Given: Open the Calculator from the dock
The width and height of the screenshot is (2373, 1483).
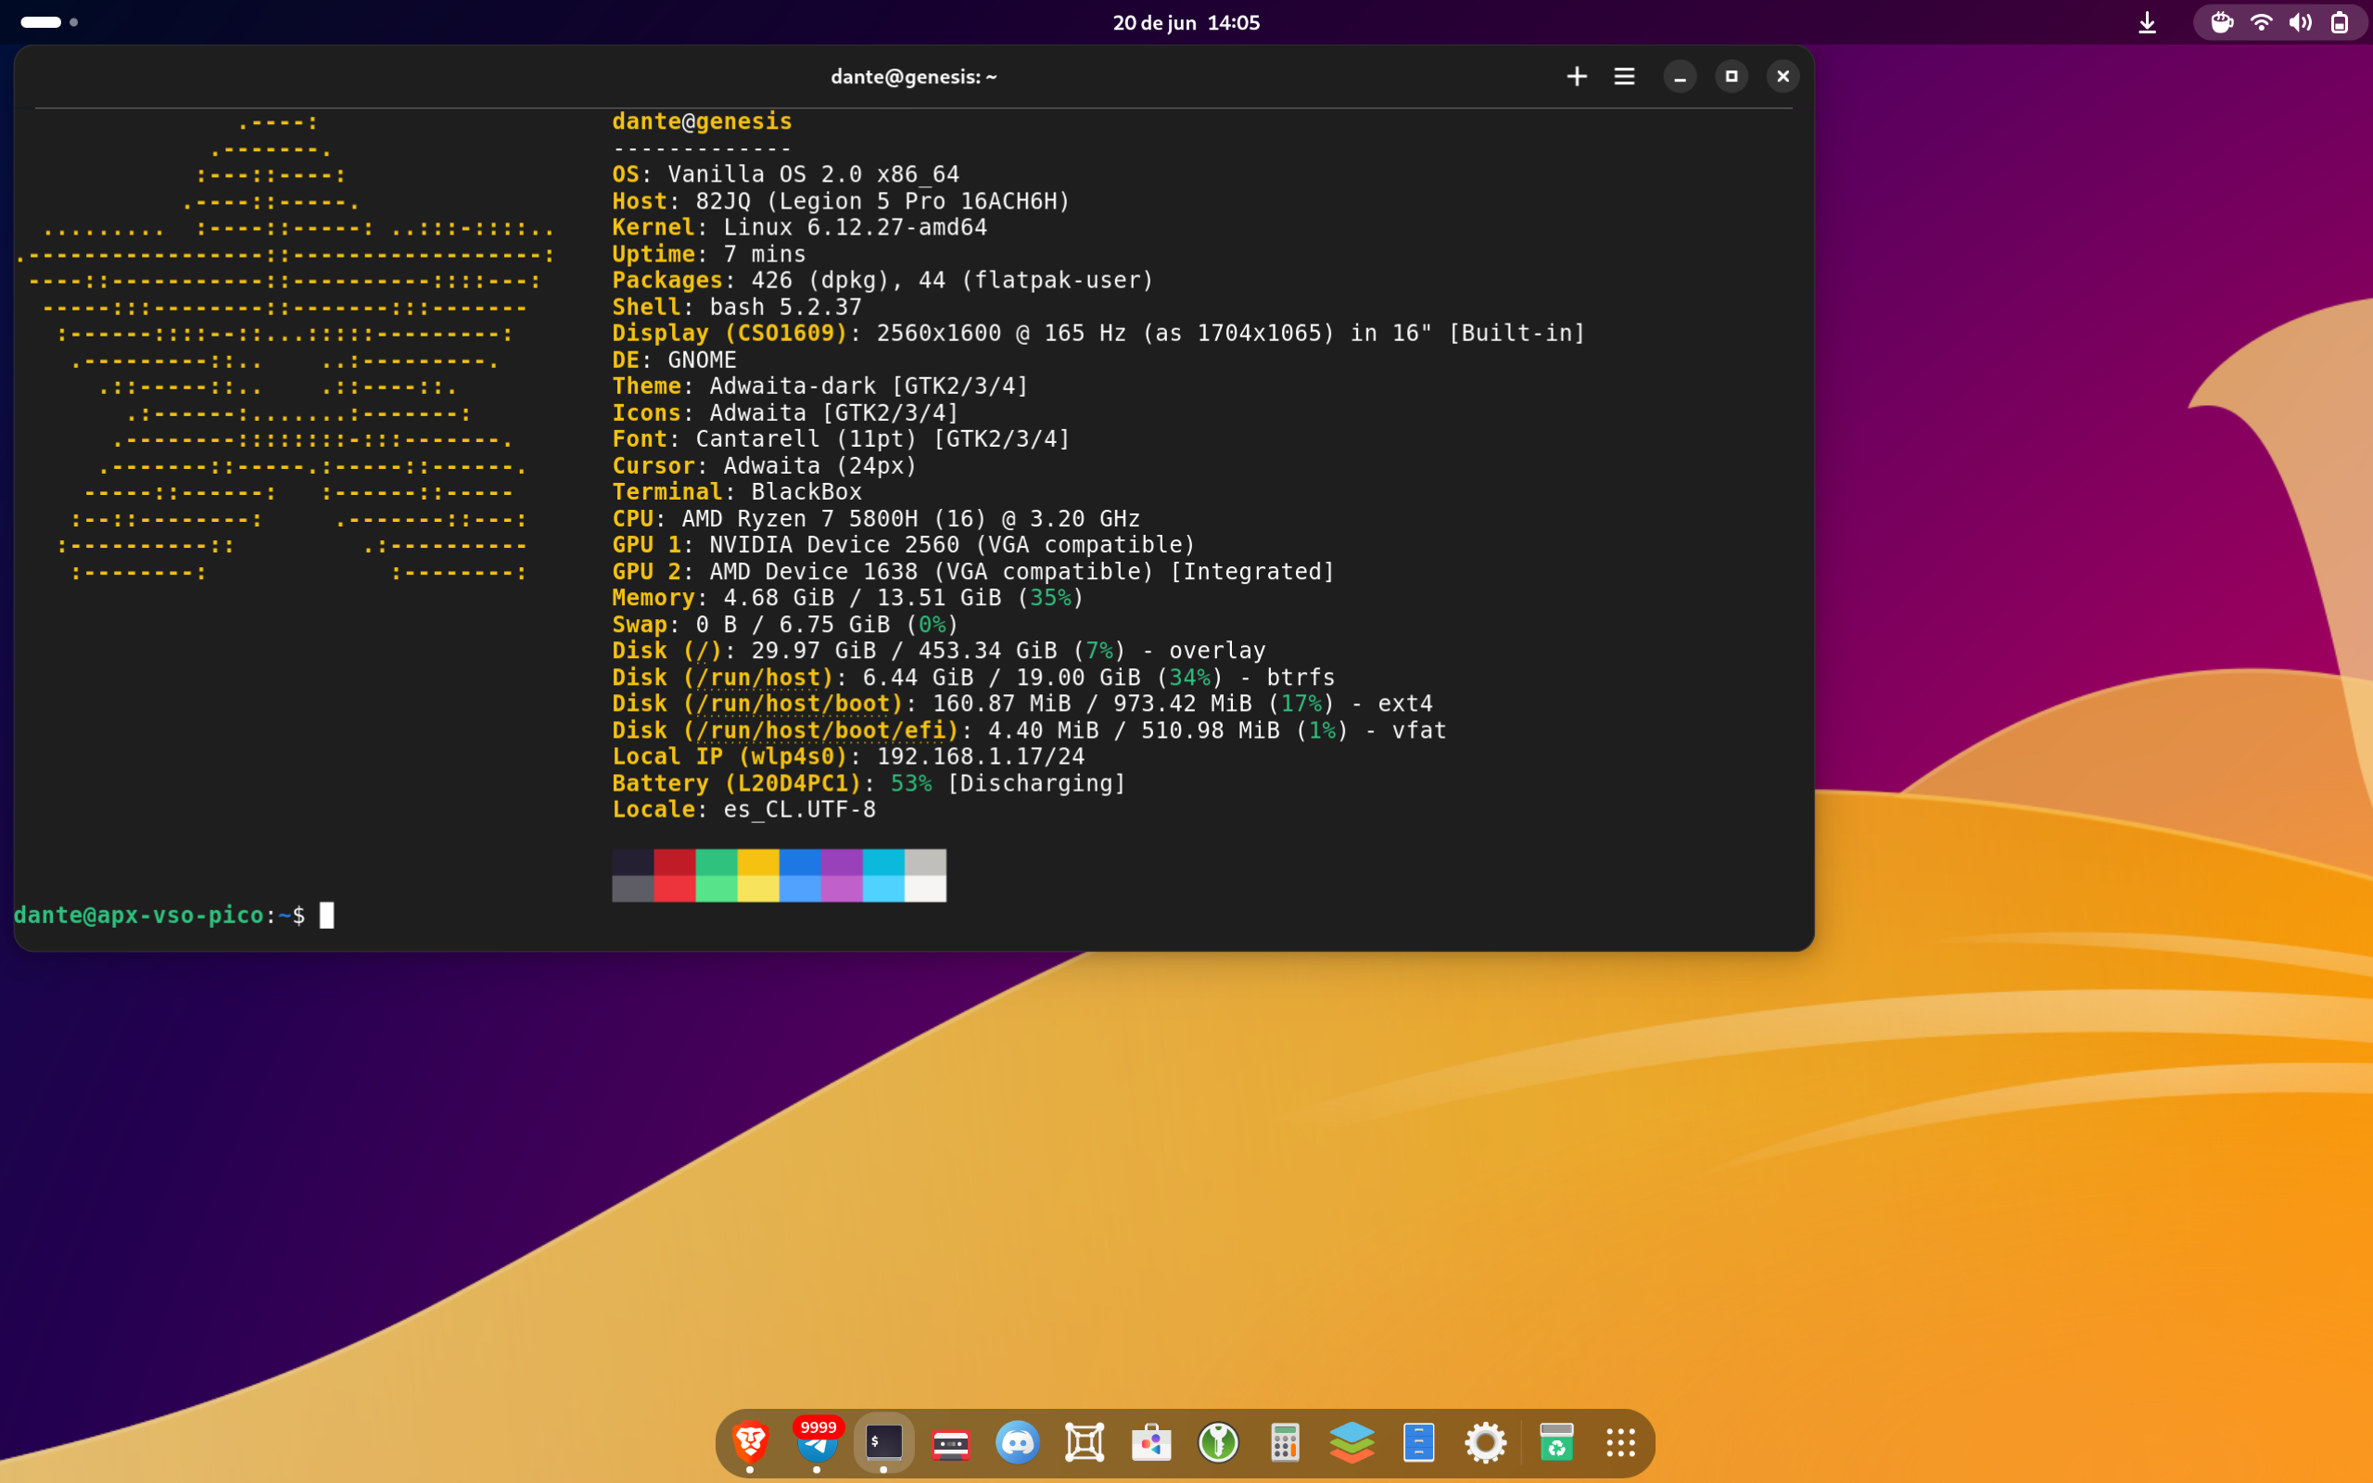Looking at the screenshot, I should click(1286, 1443).
